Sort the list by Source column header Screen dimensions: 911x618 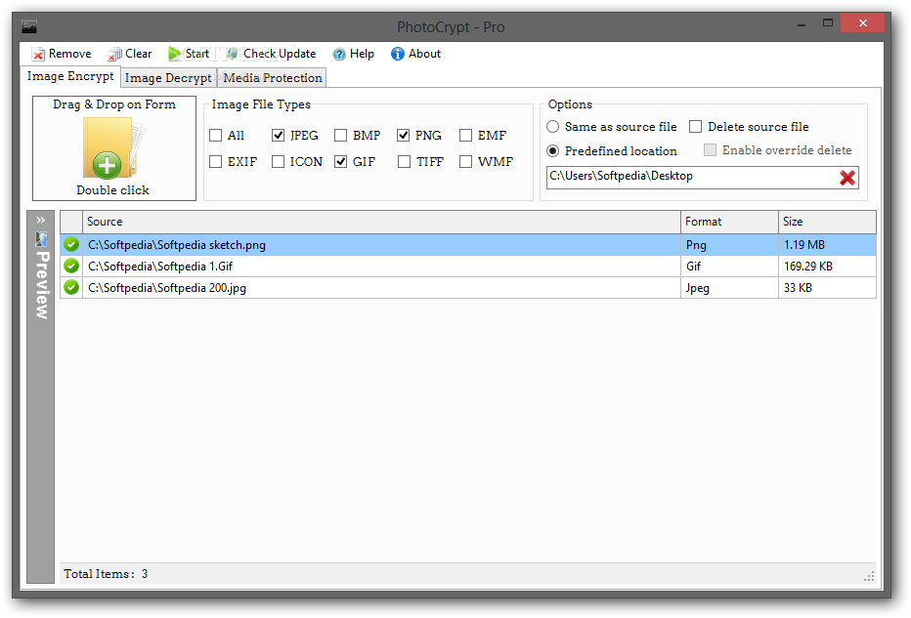click(381, 222)
